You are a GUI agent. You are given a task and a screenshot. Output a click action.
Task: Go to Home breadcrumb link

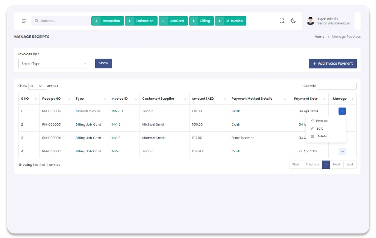[319, 37]
